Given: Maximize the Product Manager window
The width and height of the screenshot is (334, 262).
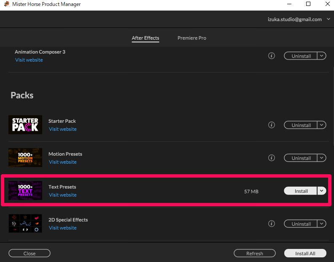Looking at the screenshot, I should pyautogui.click(x=308, y=4).
